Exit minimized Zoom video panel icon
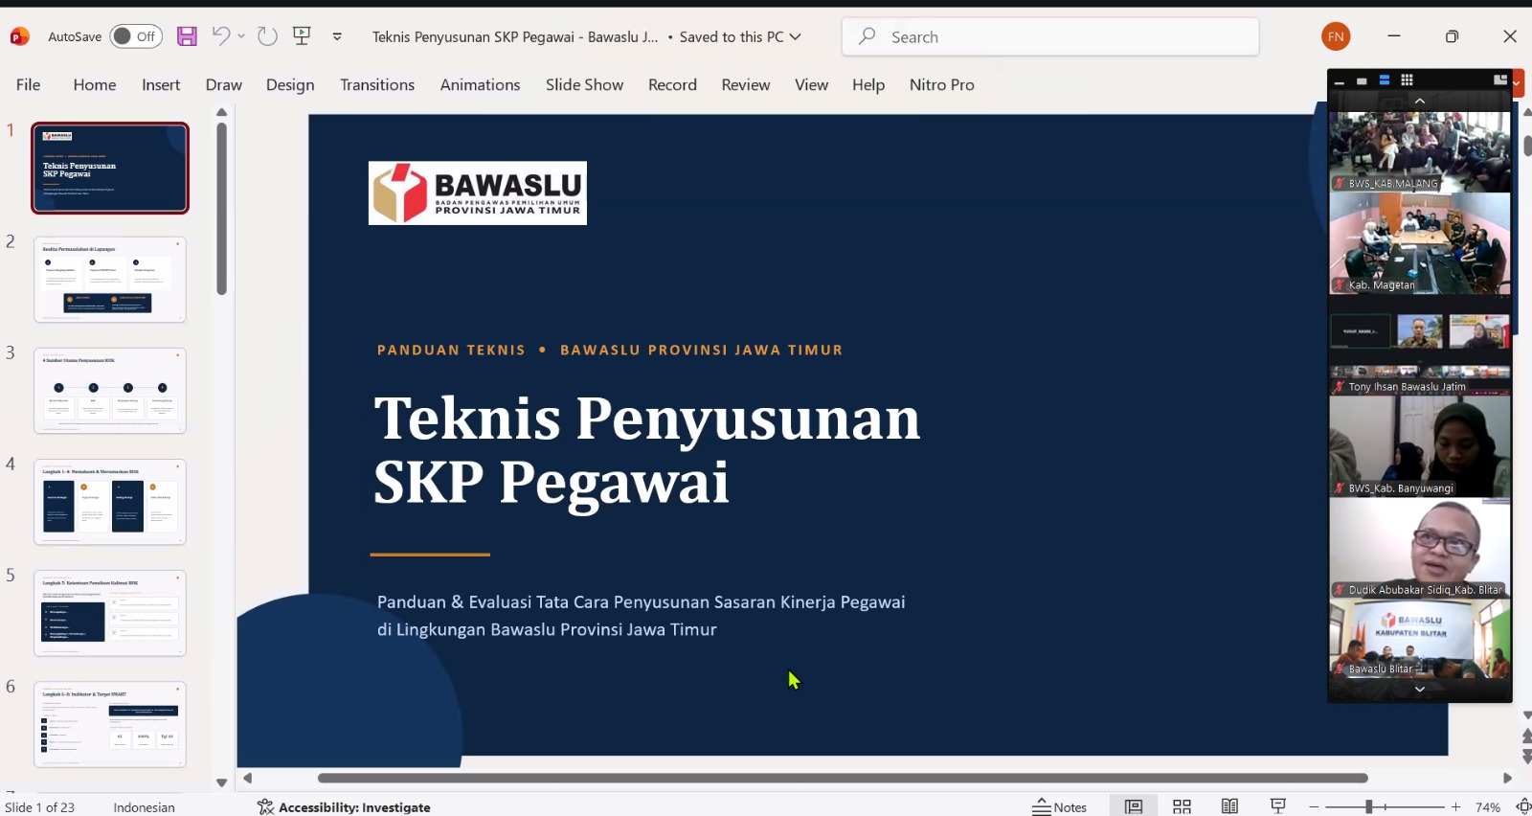The image size is (1532, 816). click(x=1500, y=80)
